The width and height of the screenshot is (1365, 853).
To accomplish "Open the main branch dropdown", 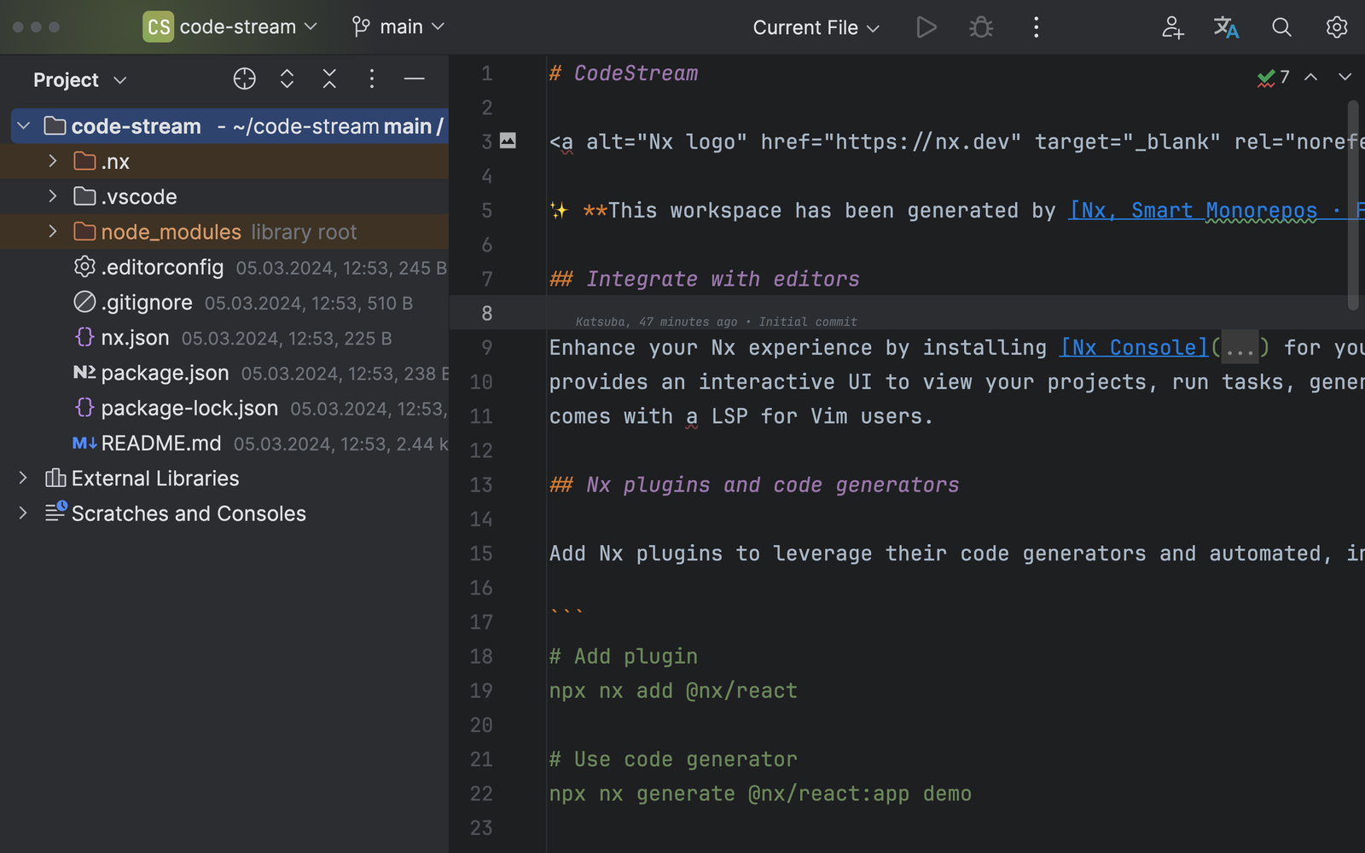I will [412, 27].
